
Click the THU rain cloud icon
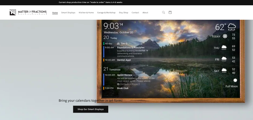[x=224, y=48]
